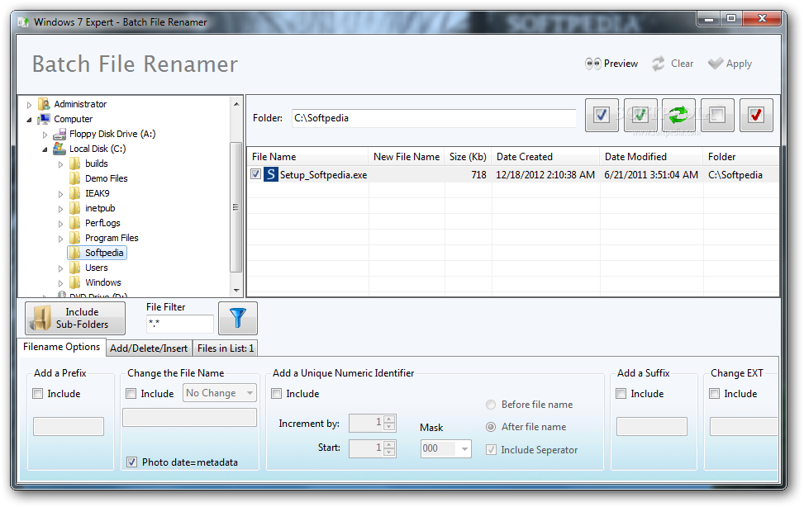804x507 pixels.
Task: Click the Program Files folder icon
Action: [75, 238]
